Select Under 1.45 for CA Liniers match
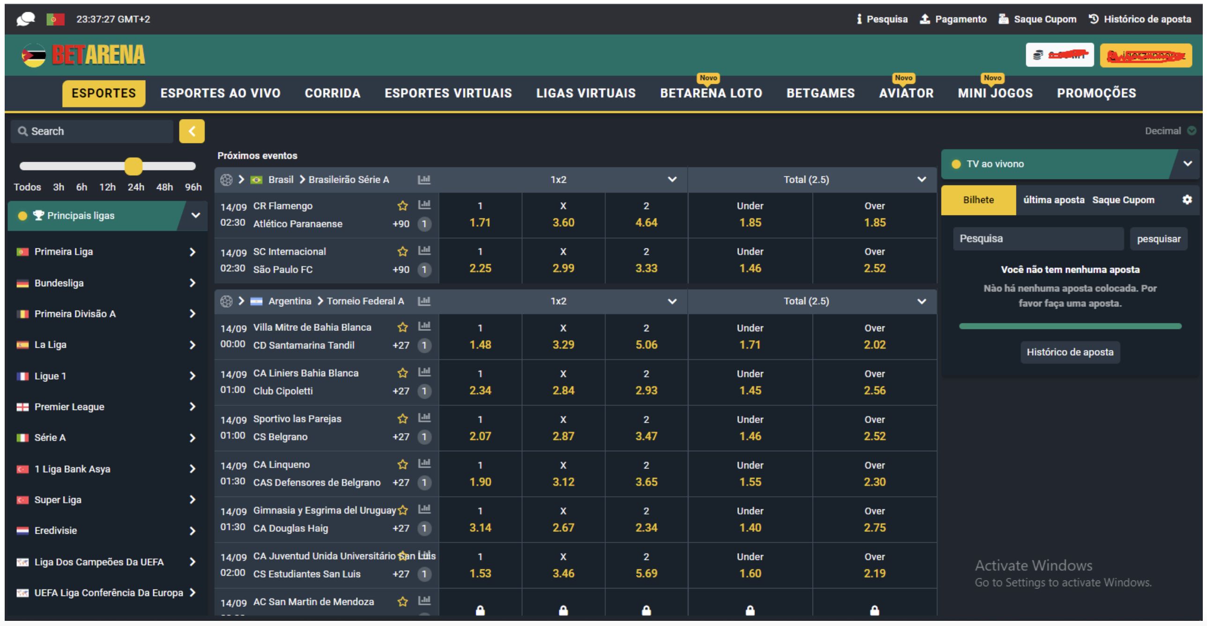Screen dimensions: 1207x626 coord(750,383)
